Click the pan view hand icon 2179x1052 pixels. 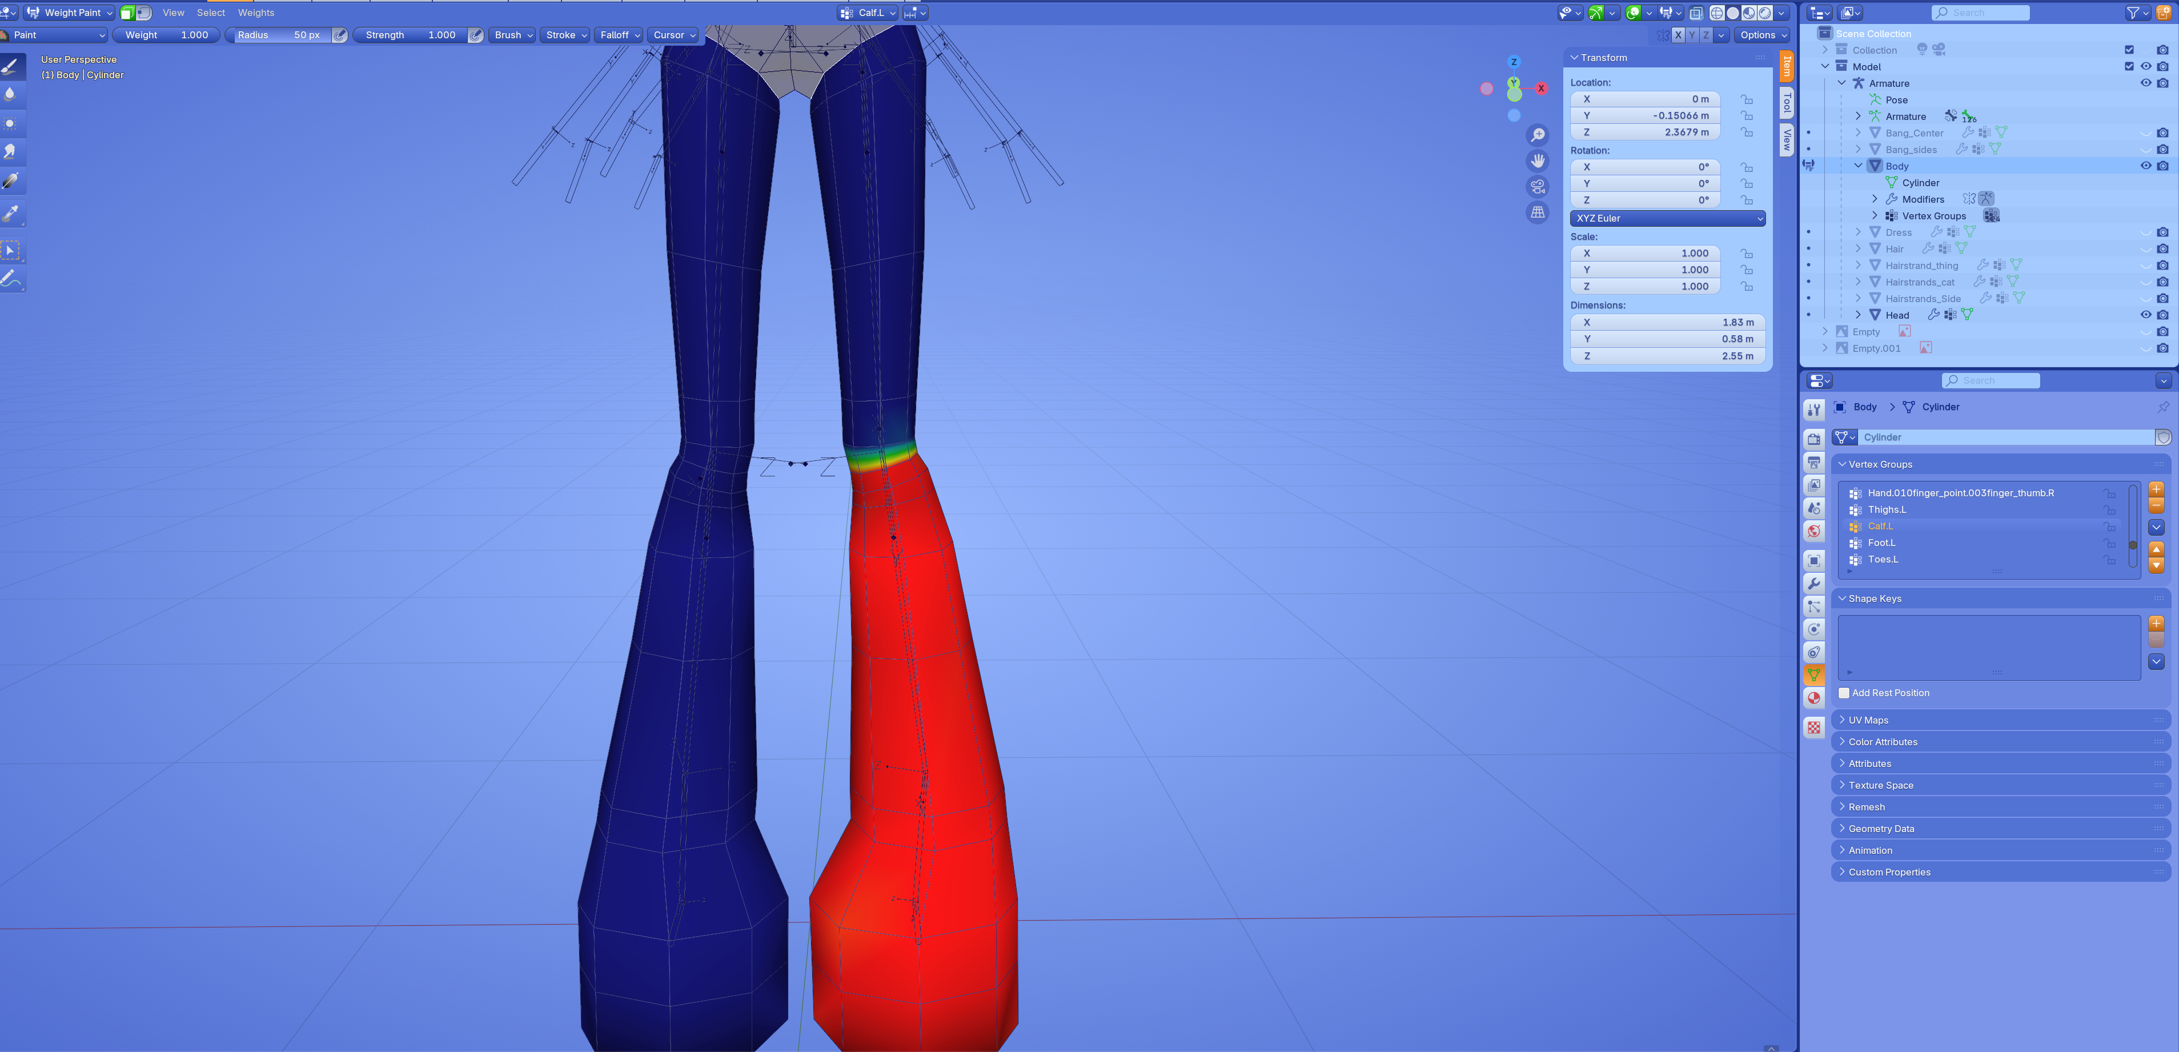1537,160
